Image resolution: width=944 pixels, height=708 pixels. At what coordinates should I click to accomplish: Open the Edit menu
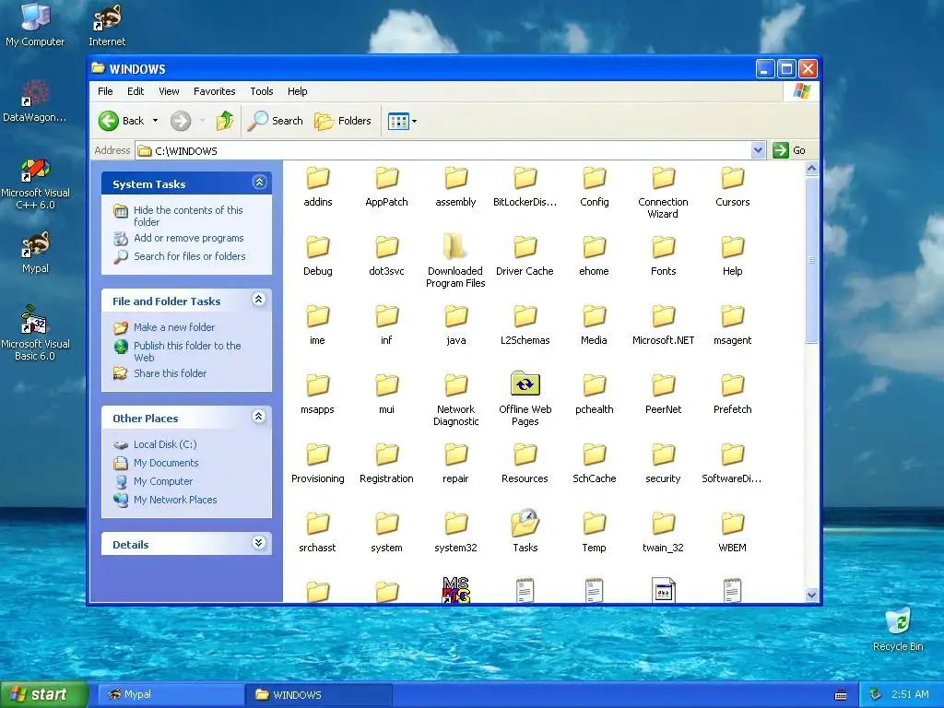click(x=136, y=91)
